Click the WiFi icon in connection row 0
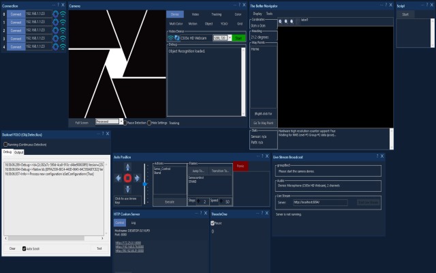 point(63,14)
